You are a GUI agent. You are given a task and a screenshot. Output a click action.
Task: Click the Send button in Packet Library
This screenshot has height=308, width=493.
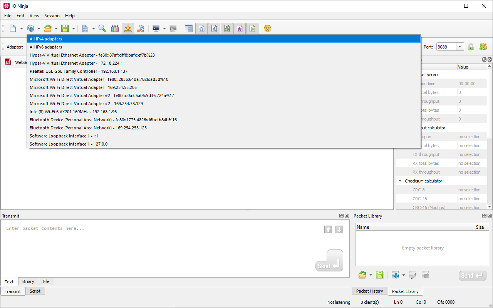point(472,275)
